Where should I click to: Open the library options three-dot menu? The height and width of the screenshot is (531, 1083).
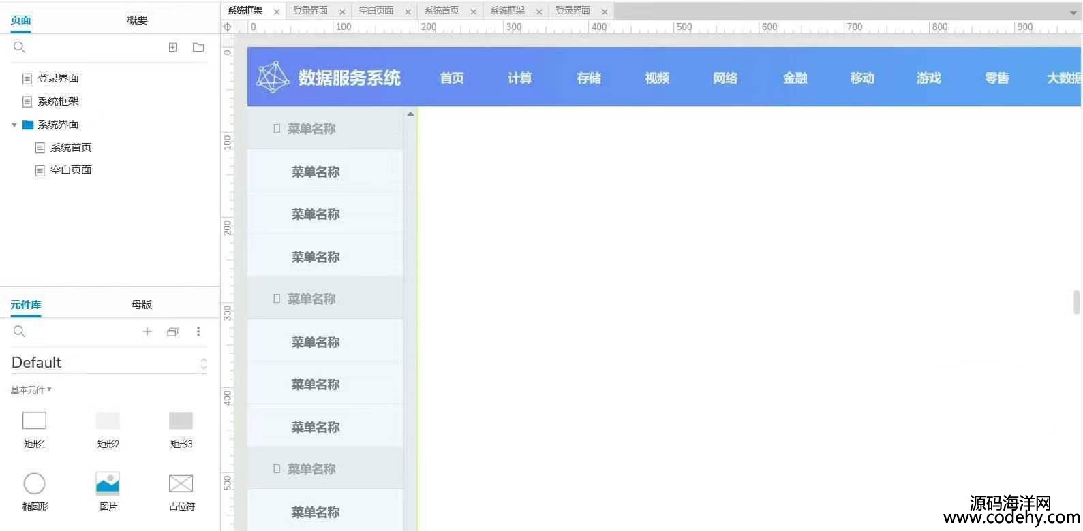tap(198, 332)
